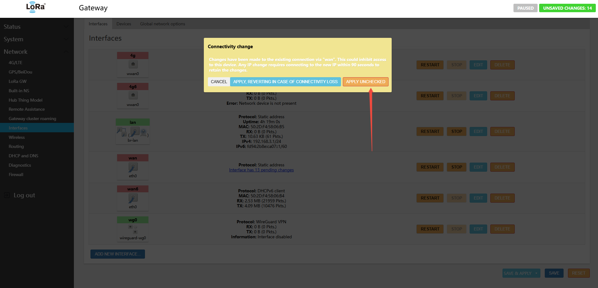Cancel the Connectivity change dialog
The height and width of the screenshot is (288, 598).
pos(219,82)
